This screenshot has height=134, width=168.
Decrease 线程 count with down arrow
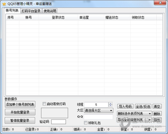tap(111, 106)
